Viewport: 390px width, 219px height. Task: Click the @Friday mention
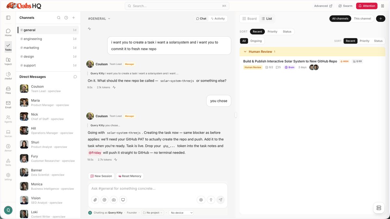pos(95,153)
